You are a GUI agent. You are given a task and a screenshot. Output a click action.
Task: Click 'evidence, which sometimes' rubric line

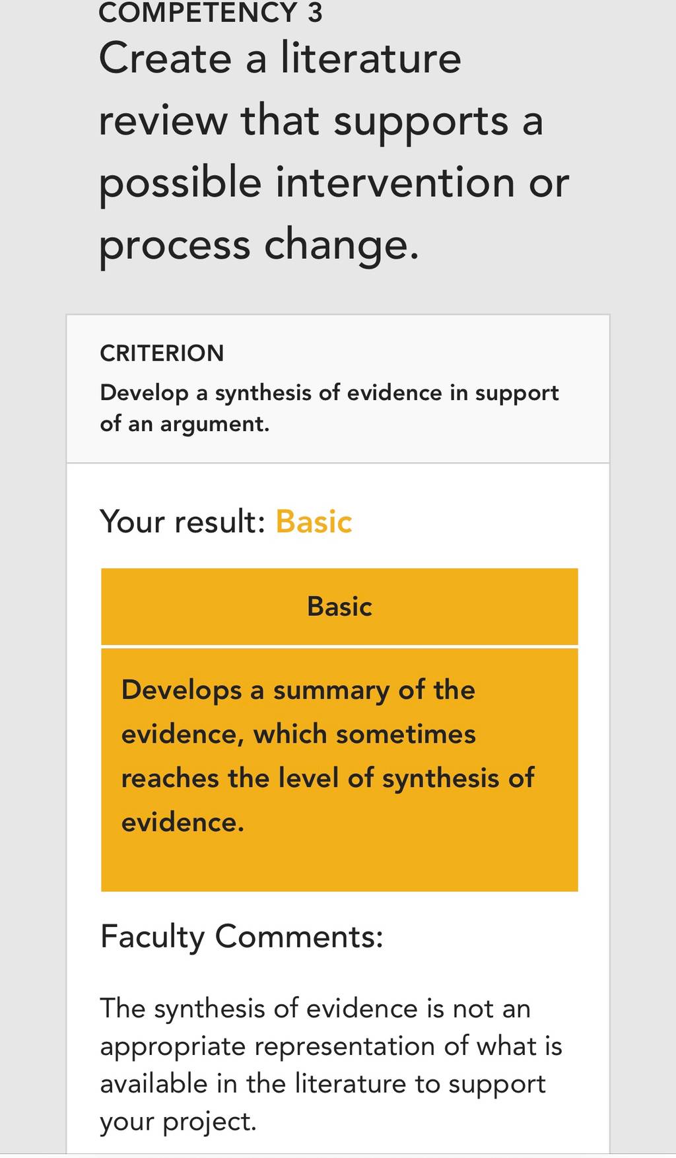coord(298,734)
